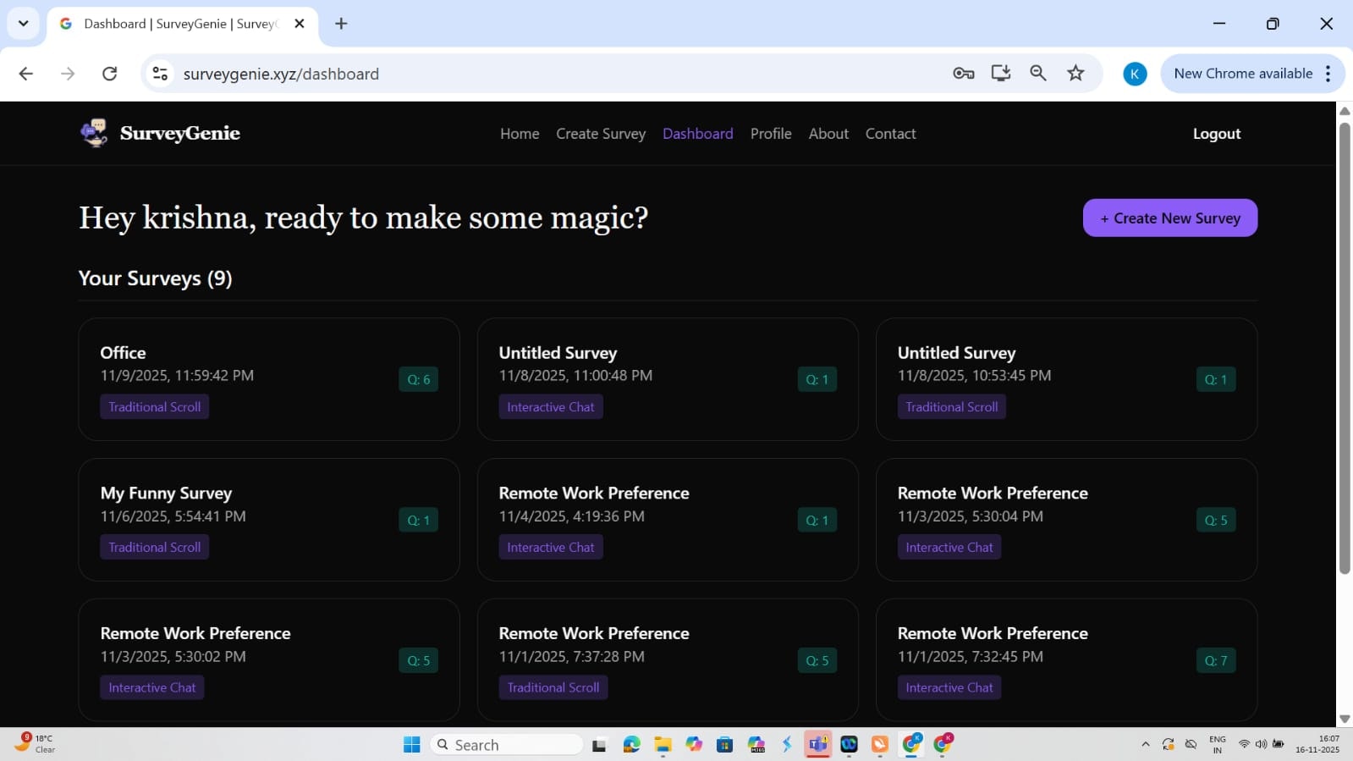Open the tab search dropdown arrow
The height and width of the screenshot is (761, 1353).
(23, 24)
